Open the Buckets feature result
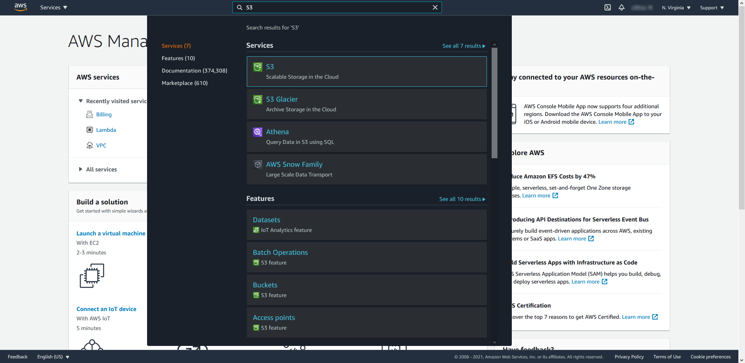Viewport: 745px width, 363px height. pos(367,290)
